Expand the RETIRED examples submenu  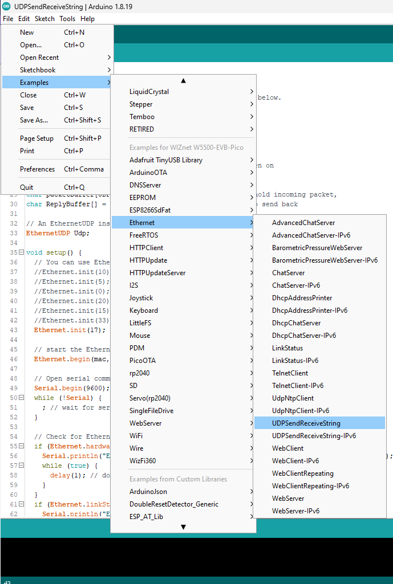click(183, 129)
